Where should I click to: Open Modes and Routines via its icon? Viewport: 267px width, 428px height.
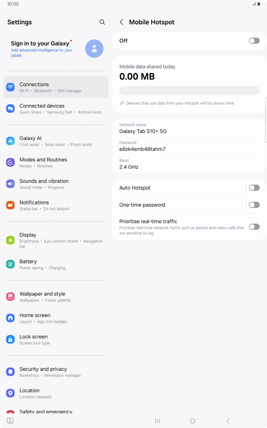point(11,162)
